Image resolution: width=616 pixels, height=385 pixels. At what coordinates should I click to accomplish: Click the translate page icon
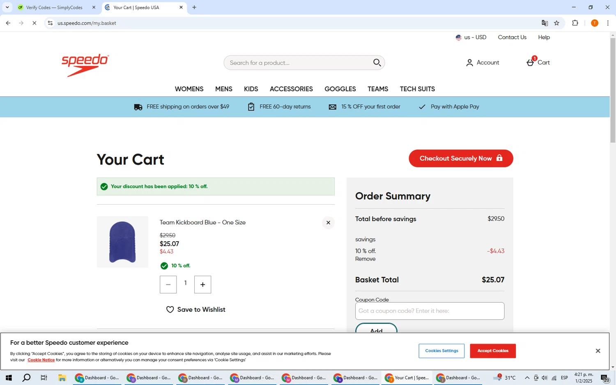(x=545, y=23)
